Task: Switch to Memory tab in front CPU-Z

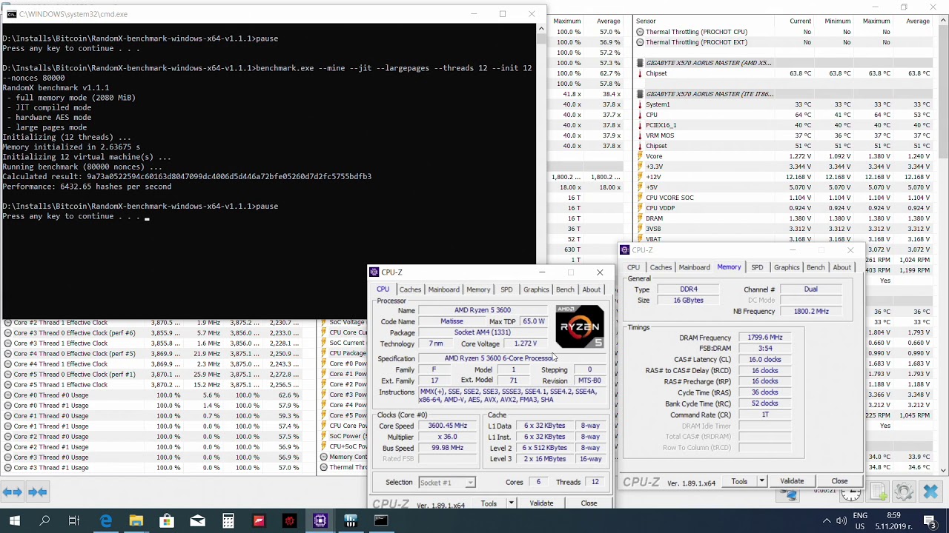Action: click(x=478, y=289)
